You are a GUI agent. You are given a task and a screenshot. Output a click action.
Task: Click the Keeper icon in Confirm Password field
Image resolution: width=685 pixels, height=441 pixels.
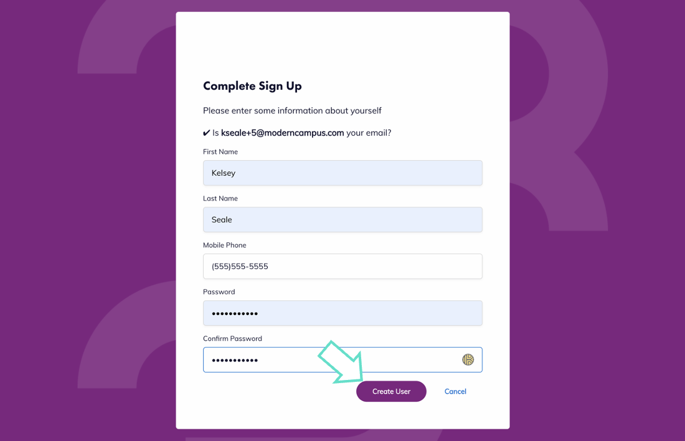(x=468, y=359)
